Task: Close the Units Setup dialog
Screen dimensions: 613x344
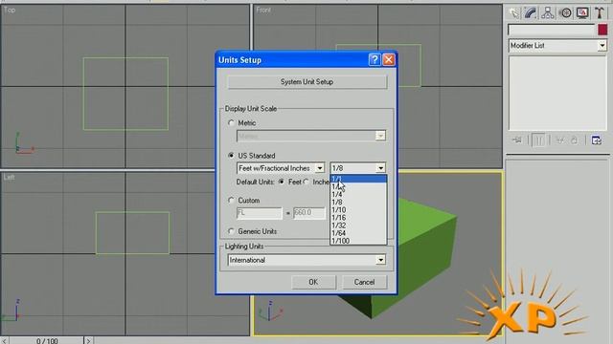Action: click(x=389, y=59)
